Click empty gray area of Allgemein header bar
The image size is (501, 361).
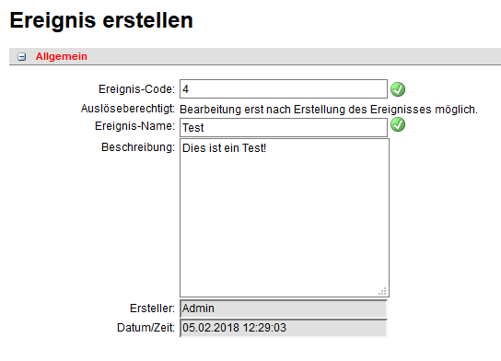pos(287,56)
